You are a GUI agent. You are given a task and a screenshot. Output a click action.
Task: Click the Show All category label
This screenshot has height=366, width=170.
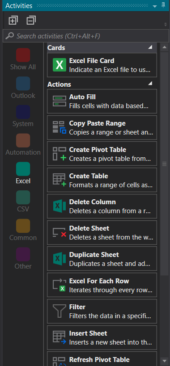point(23,67)
